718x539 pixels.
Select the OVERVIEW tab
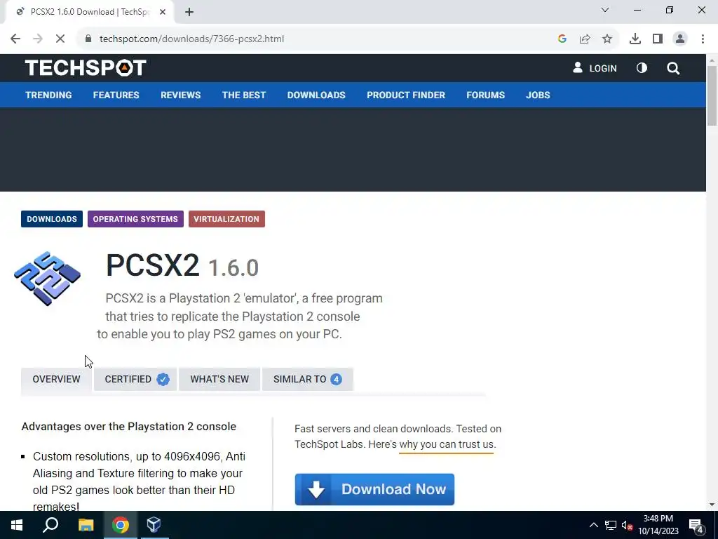[x=56, y=379]
